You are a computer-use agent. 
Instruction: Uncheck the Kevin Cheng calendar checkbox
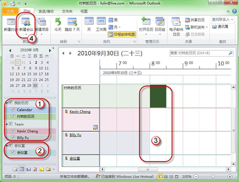click(x=13, y=131)
